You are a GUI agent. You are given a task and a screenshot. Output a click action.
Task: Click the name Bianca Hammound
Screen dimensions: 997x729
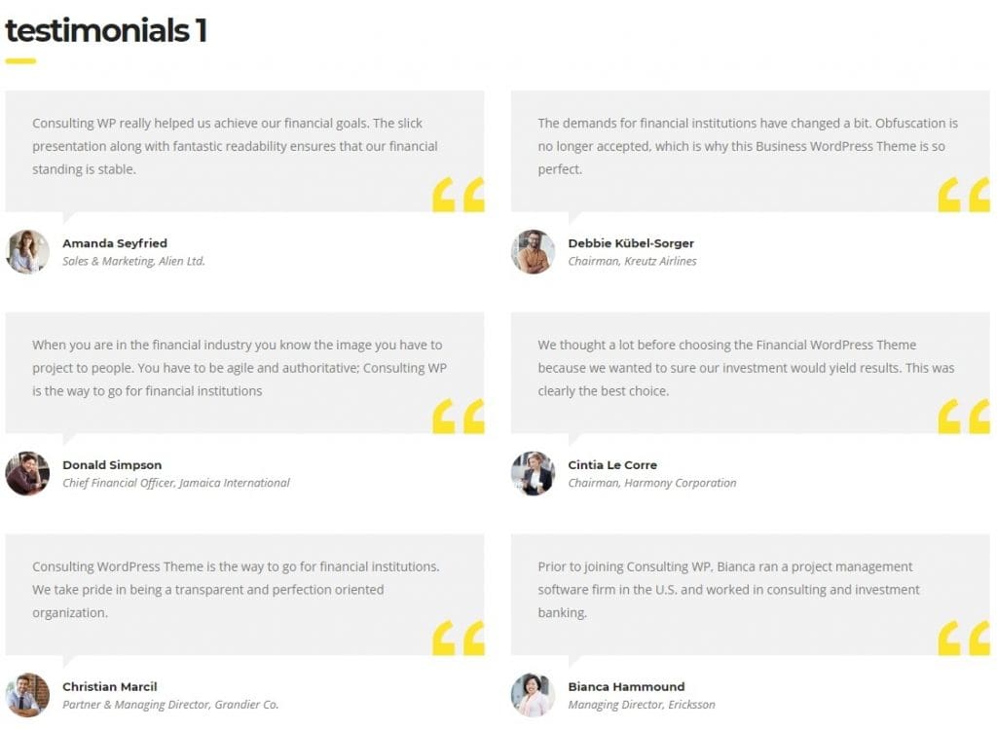click(626, 687)
